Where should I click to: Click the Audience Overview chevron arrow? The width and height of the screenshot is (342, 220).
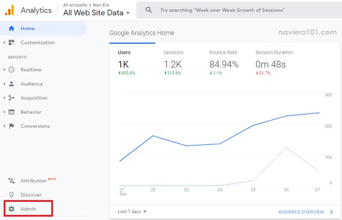click(331, 212)
